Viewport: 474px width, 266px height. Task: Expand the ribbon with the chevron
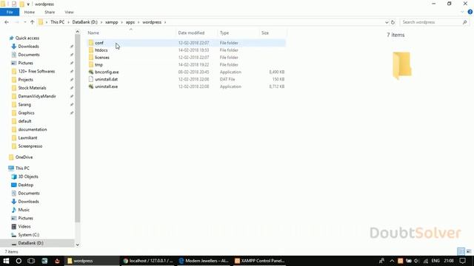tap(462, 12)
